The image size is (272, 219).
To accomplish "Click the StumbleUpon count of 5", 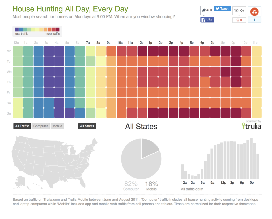I will click(x=254, y=20).
